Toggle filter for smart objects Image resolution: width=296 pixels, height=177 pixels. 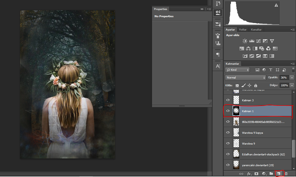coord(284,70)
